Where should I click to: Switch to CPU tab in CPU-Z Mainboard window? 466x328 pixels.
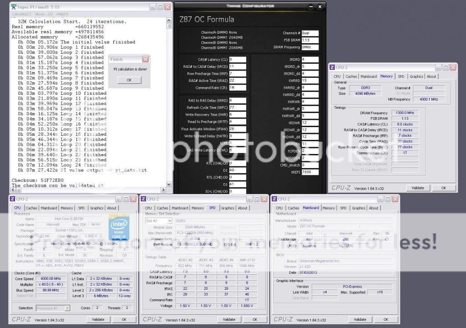pyautogui.click(x=279, y=208)
